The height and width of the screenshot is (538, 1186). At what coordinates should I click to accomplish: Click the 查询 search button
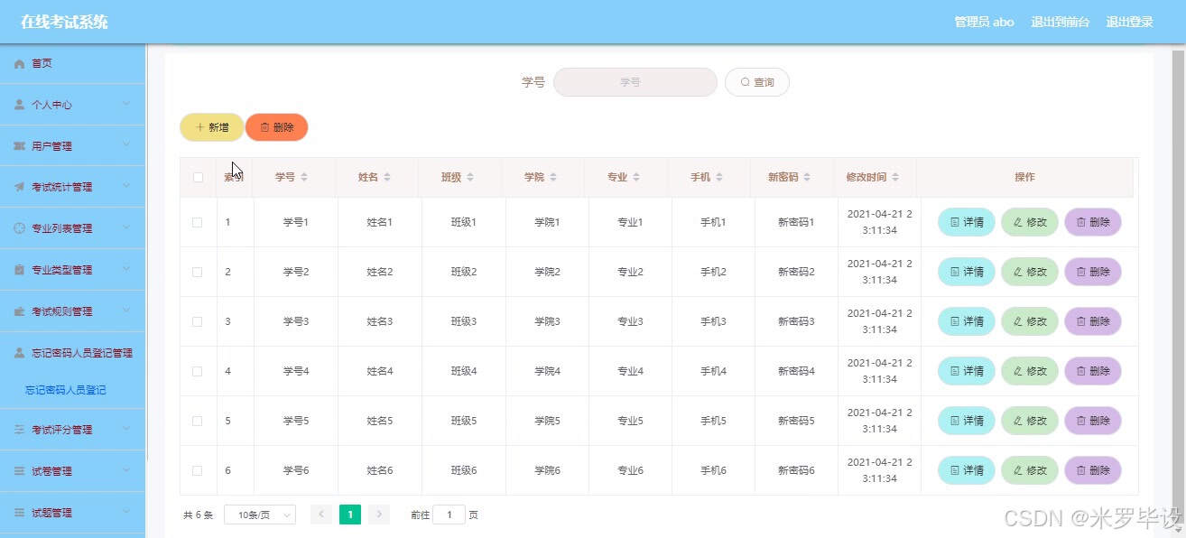757,82
